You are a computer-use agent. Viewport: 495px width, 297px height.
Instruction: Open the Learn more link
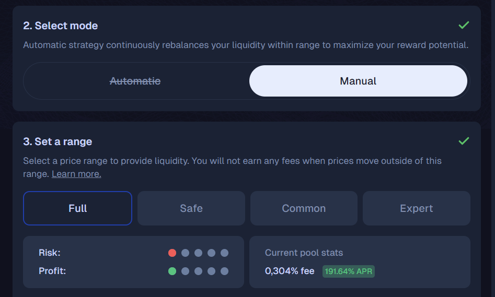[76, 174]
